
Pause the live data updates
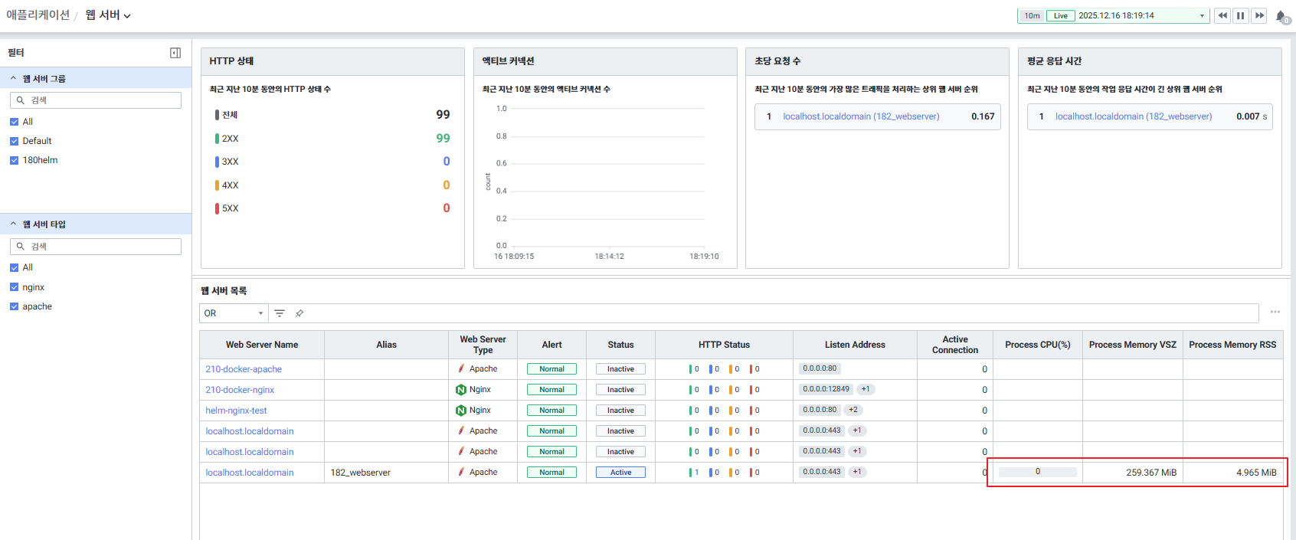(x=1241, y=15)
